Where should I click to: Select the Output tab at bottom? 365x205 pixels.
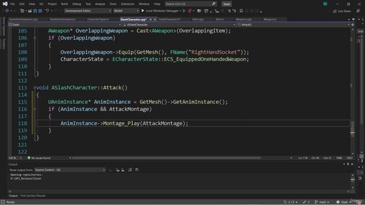pos(13,196)
